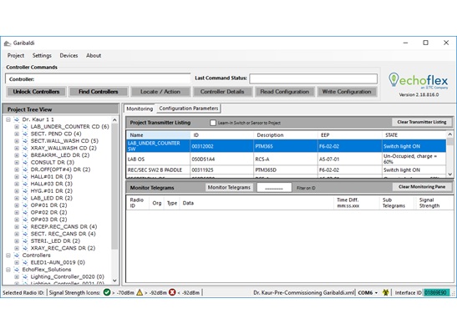Enable Learn-In Switch or Sensor to Project
Viewport: 457px width, 334px height.
213,123
